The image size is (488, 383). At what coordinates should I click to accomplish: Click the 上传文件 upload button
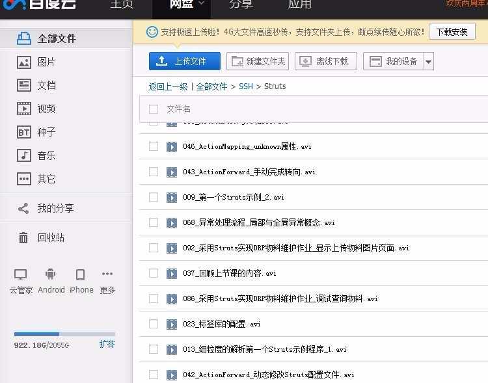click(185, 61)
